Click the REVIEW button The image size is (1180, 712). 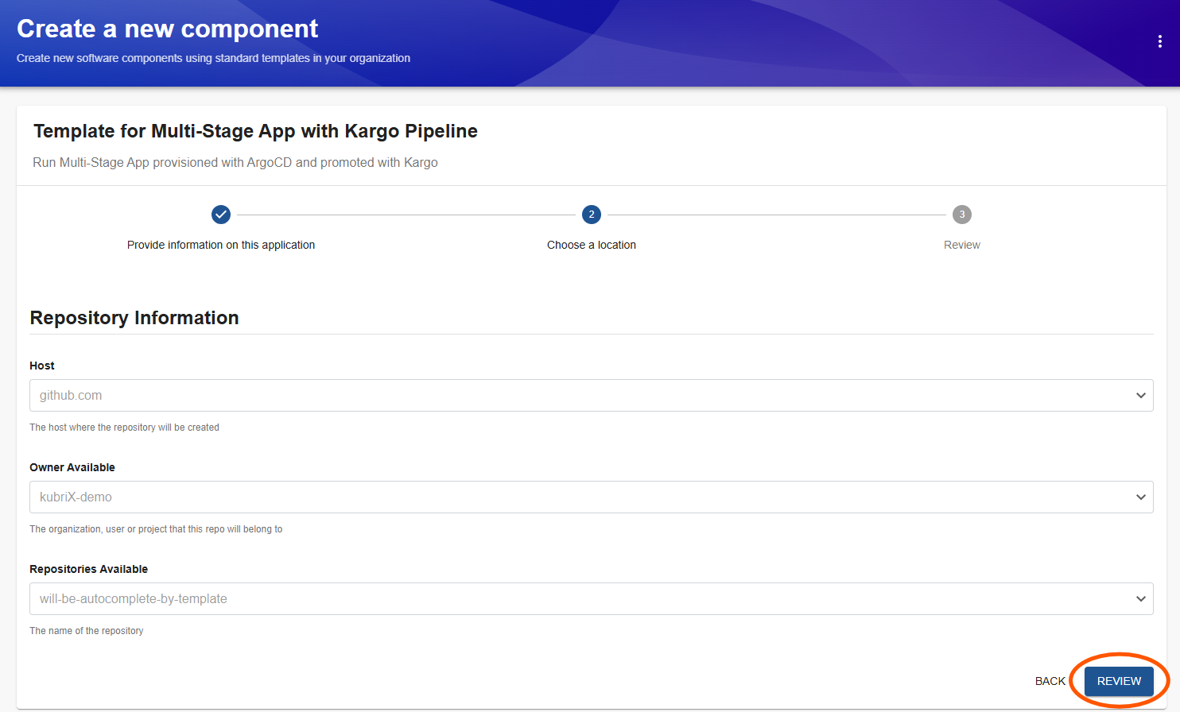click(1119, 681)
